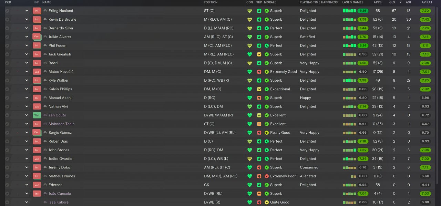Image resolution: width=441 pixels, height=206 pixels.
Task: Sort by the MORALE column header
Action: click(x=270, y=2)
